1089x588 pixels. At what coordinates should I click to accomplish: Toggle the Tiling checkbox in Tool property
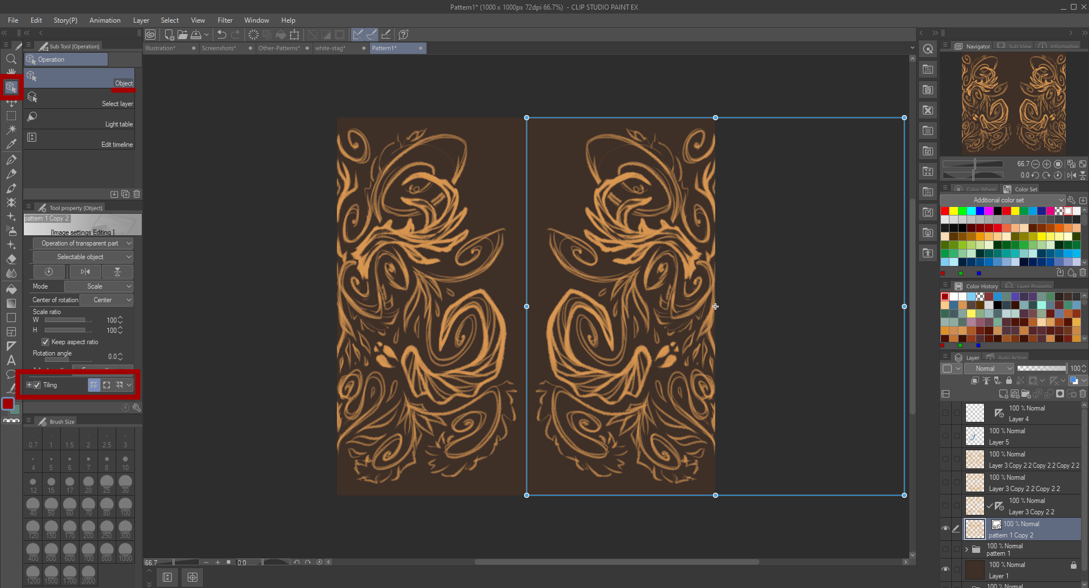(x=37, y=385)
